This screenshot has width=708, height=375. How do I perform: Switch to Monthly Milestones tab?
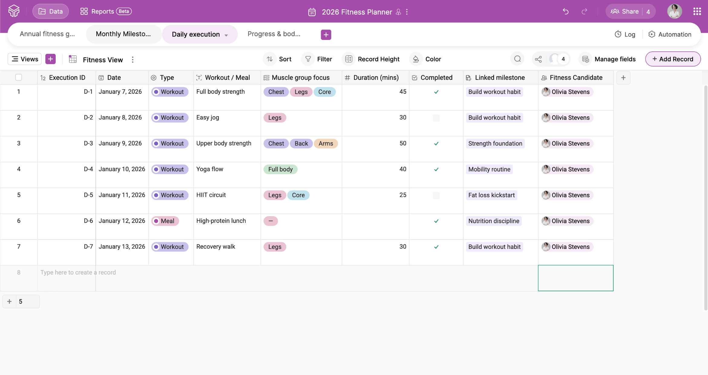123,34
